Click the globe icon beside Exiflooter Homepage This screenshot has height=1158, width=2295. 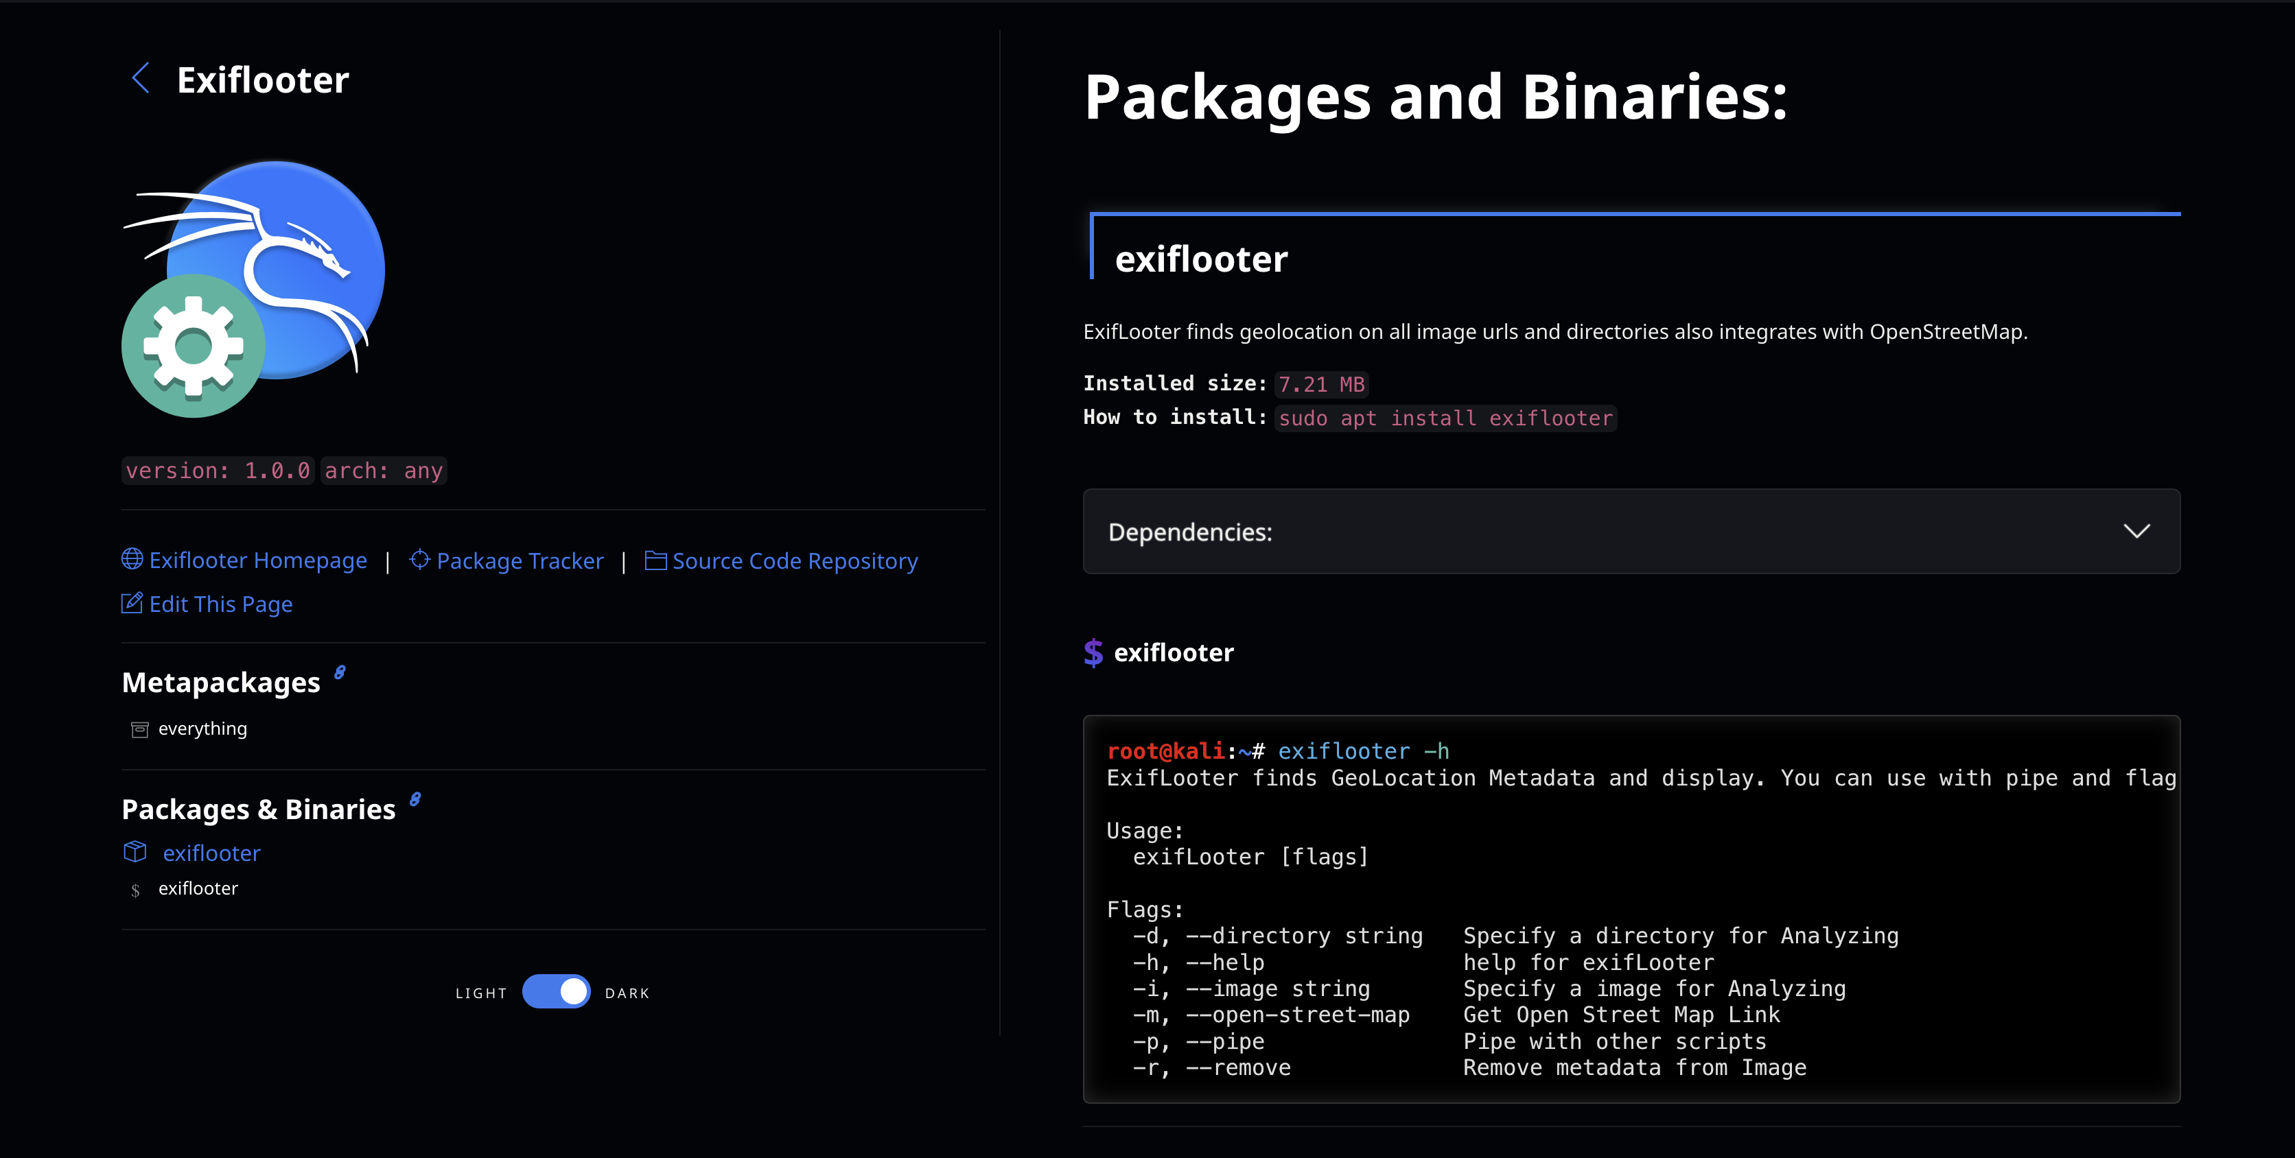(x=132, y=558)
